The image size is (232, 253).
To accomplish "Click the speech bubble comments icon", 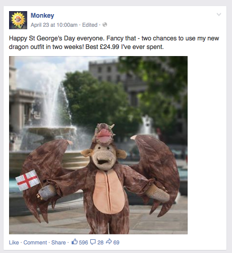I will click(x=93, y=242).
